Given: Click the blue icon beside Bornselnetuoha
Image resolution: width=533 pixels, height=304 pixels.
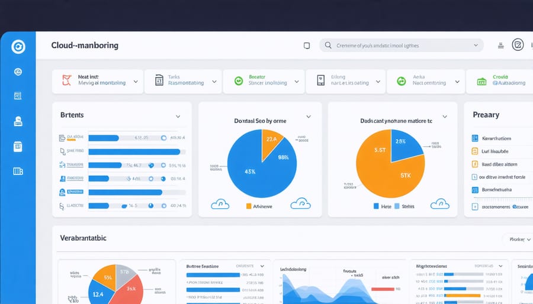Looking at the screenshot, I should 475,190.
